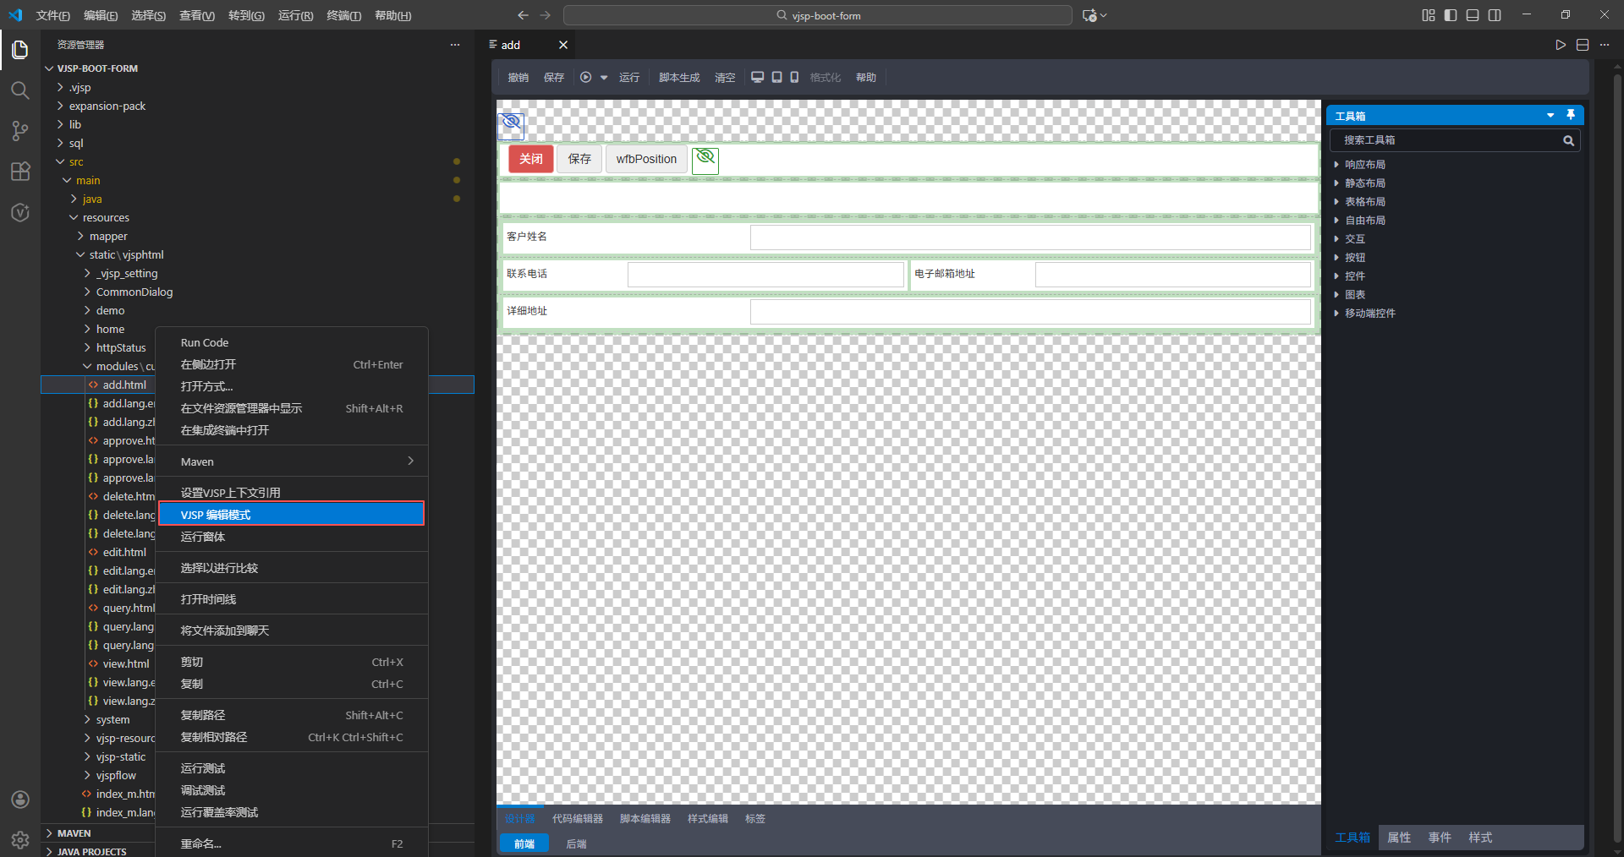Open the 运行(R) menu

click(x=294, y=14)
